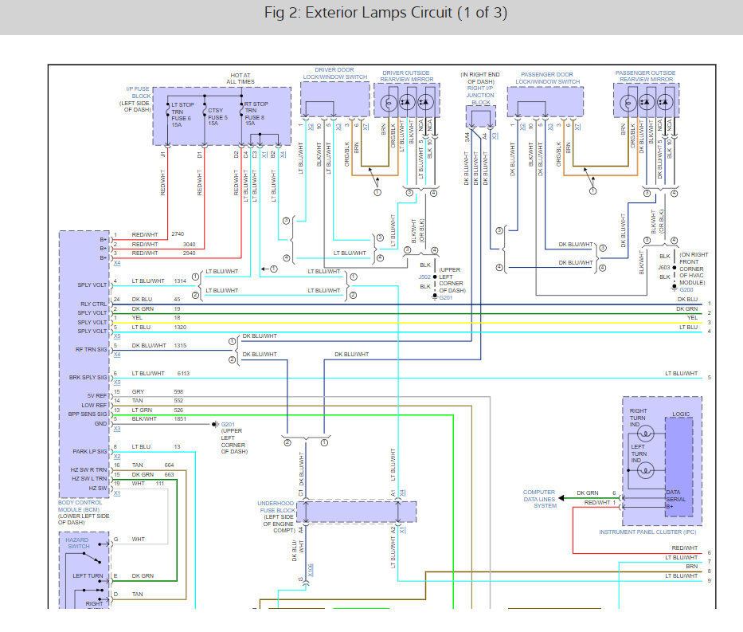Viewport: 743px width, 632px height.
Task: Click the RF TRN SIG pin label
Action: pos(91,349)
